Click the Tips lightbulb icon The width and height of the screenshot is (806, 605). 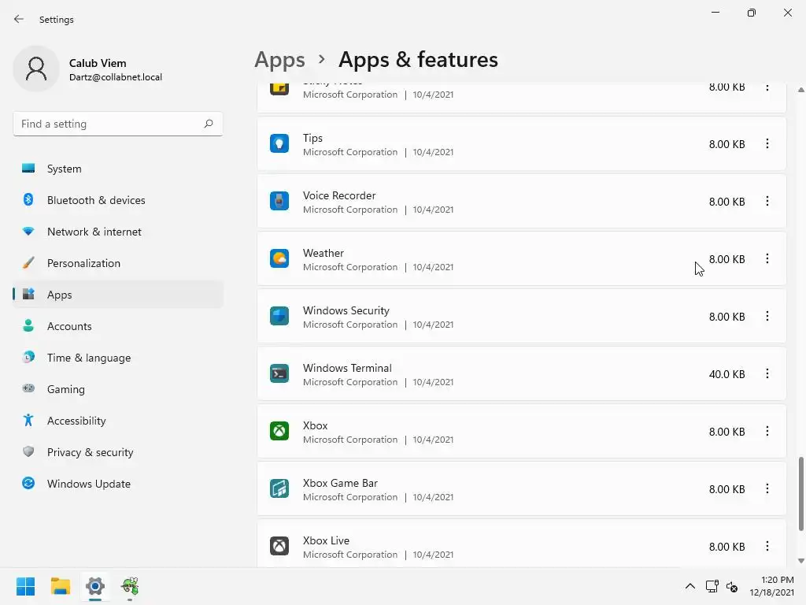tap(279, 143)
